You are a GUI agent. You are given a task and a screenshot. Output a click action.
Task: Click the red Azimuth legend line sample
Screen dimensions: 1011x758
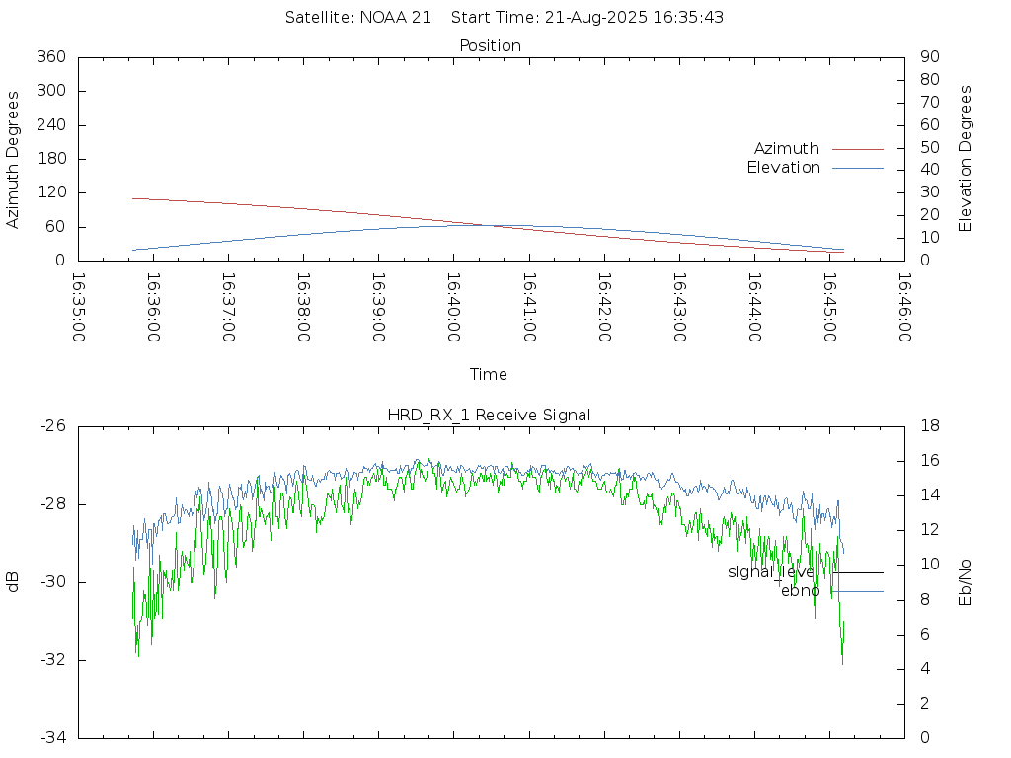point(858,150)
